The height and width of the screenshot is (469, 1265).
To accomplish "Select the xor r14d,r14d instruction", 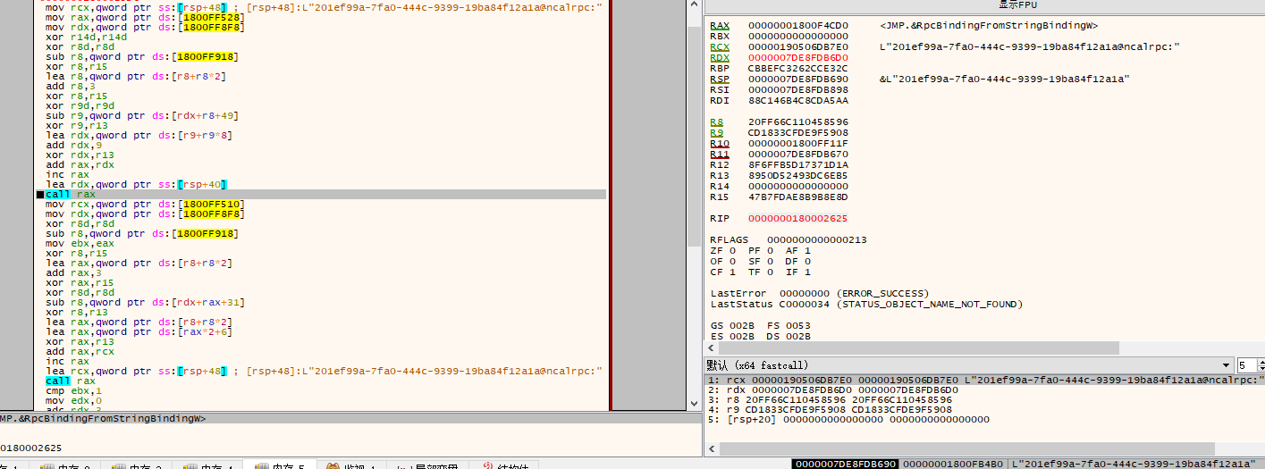I will tap(87, 37).
